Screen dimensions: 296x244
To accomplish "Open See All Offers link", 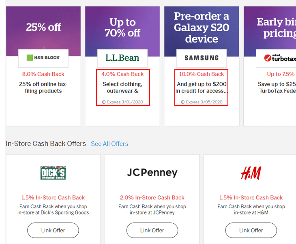I will (x=109, y=144).
